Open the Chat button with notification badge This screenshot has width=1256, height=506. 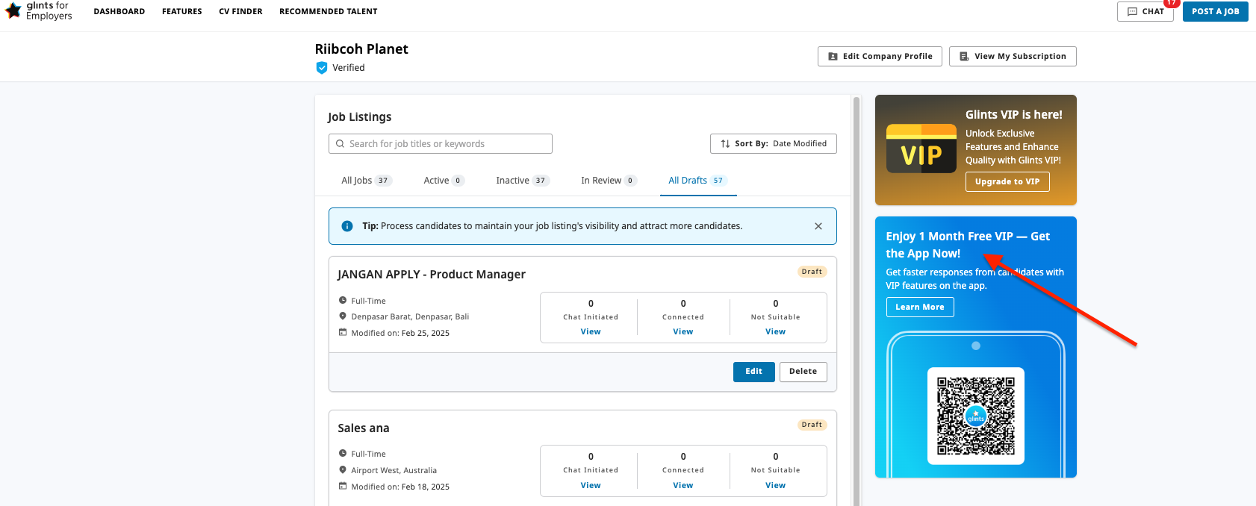1145,12
